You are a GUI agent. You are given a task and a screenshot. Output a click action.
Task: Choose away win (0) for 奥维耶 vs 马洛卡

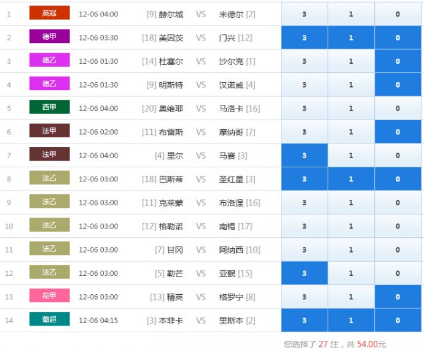[398, 108]
